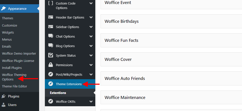
Task: Expand the Blog Options chevron arrow
Action: pyautogui.click(x=91, y=46)
